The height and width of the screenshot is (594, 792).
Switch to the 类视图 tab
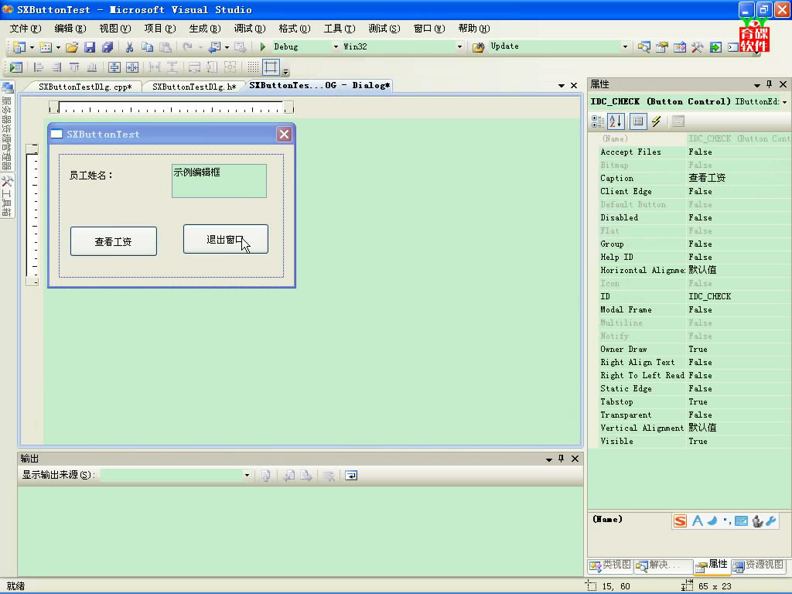610,565
